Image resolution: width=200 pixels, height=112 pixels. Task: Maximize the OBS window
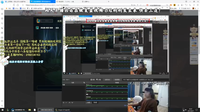162,8
